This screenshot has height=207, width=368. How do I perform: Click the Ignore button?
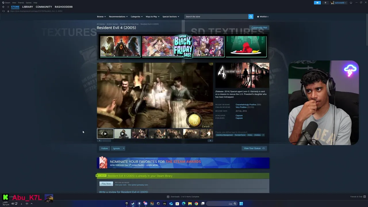coord(116,148)
